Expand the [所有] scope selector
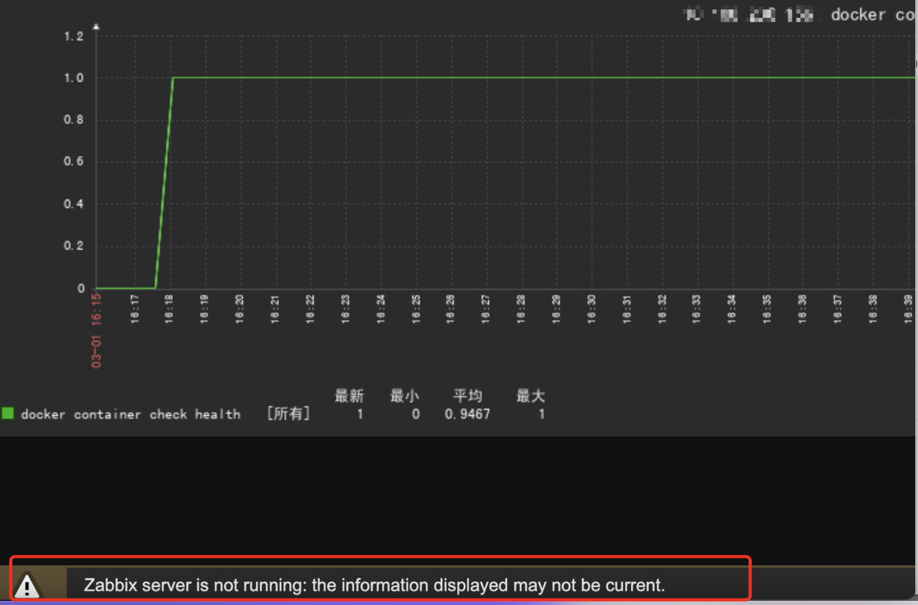The image size is (918, 605). click(289, 414)
